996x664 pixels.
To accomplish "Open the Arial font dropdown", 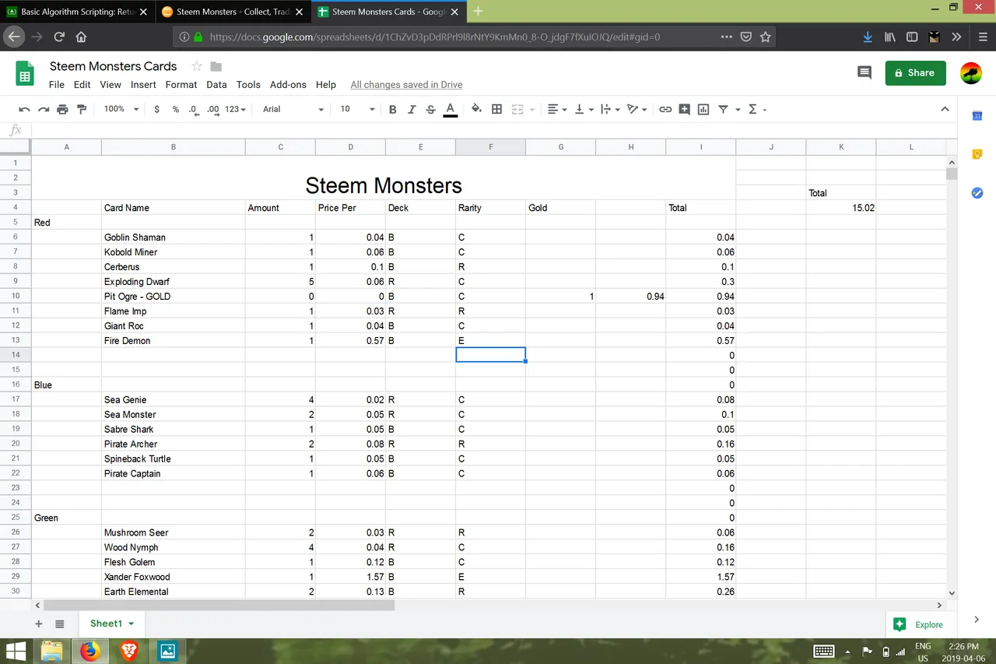I will coord(293,109).
